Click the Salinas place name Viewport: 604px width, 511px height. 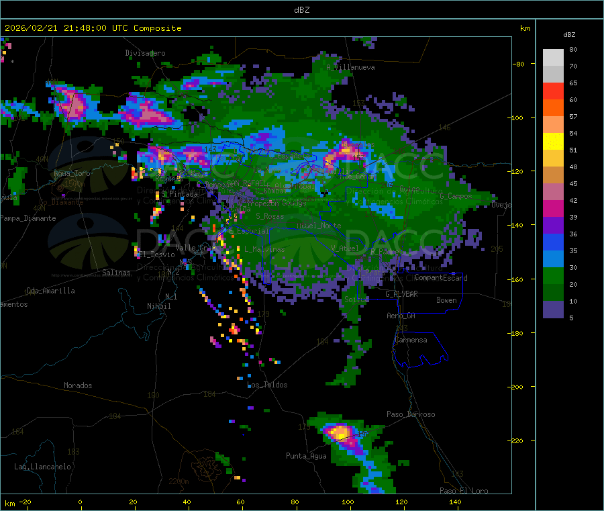(x=116, y=273)
